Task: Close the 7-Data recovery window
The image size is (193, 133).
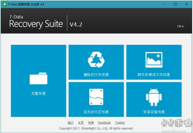Action: point(186,4)
